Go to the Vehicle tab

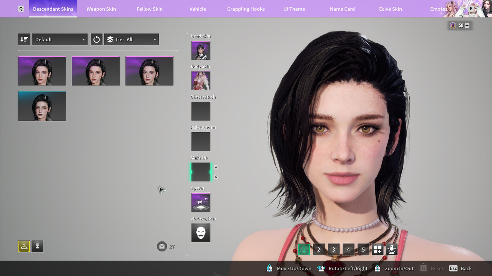(198, 9)
